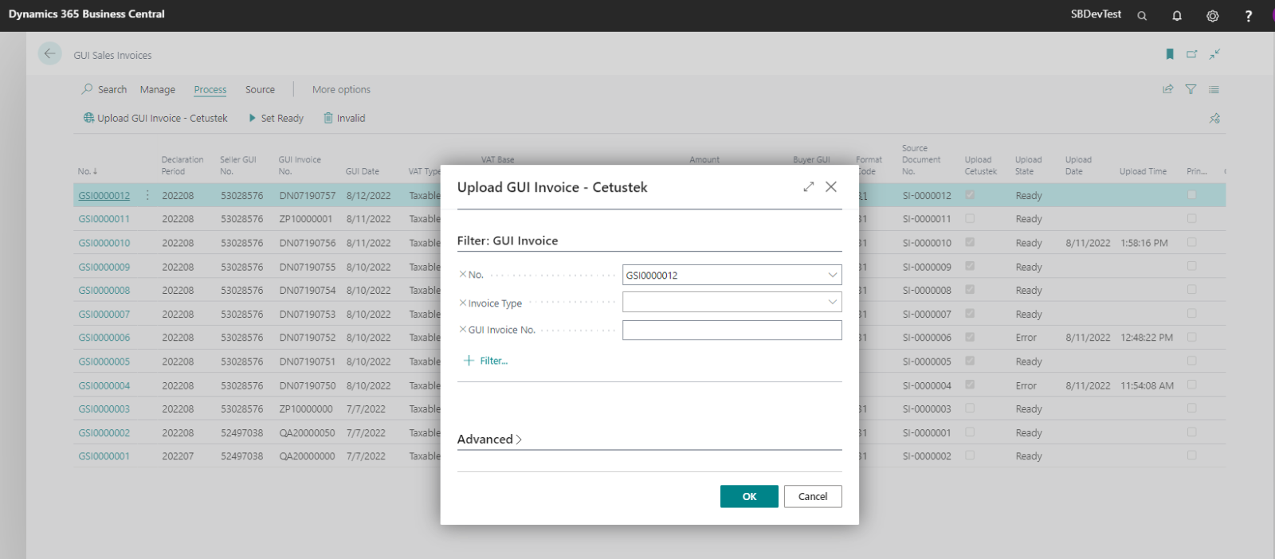Open the notifications bell
Image resolution: width=1275 pixels, height=559 pixels.
click(x=1177, y=15)
